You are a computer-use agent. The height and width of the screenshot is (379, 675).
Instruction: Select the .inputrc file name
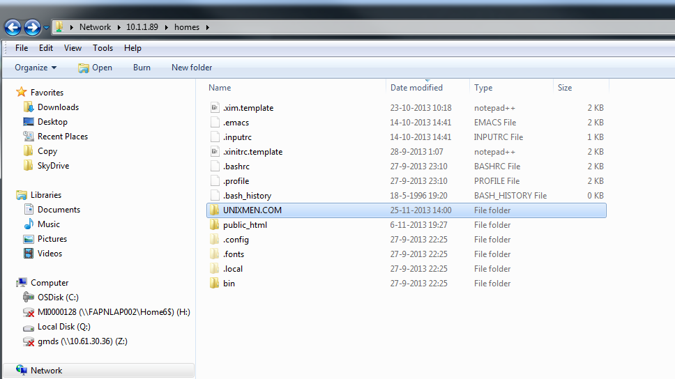point(237,137)
